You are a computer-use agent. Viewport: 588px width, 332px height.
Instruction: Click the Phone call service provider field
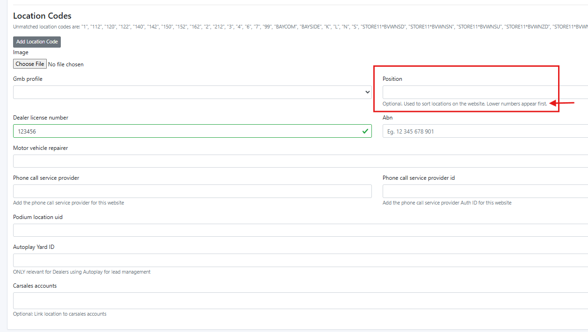pos(192,191)
